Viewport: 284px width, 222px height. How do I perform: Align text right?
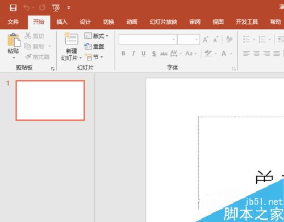click(x=266, y=54)
